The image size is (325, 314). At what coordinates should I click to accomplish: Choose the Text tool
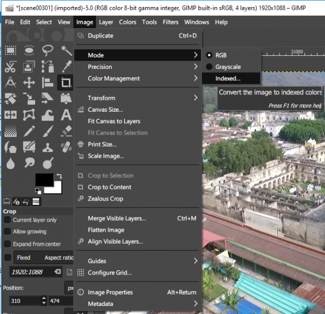click(x=66, y=114)
